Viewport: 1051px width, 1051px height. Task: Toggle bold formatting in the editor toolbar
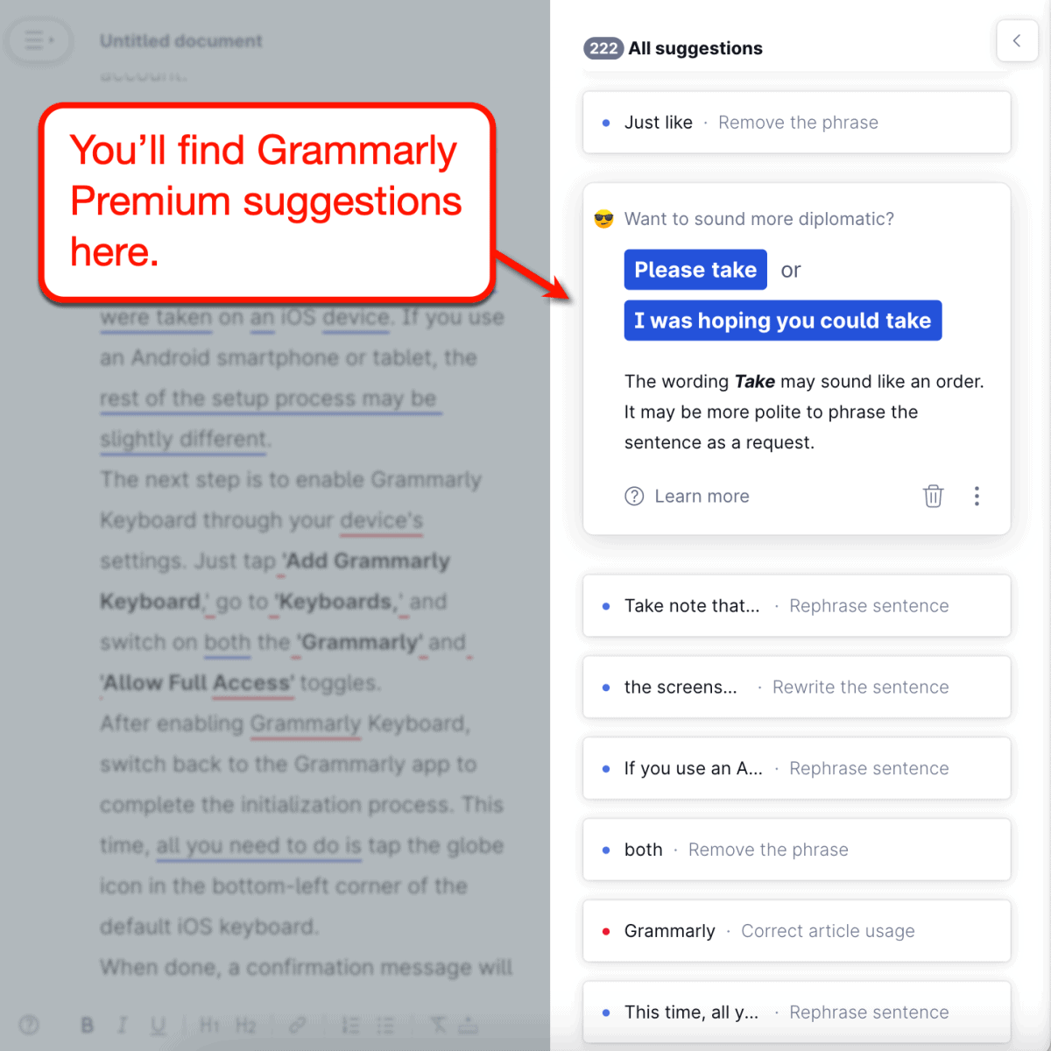(x=87, y=1025)
